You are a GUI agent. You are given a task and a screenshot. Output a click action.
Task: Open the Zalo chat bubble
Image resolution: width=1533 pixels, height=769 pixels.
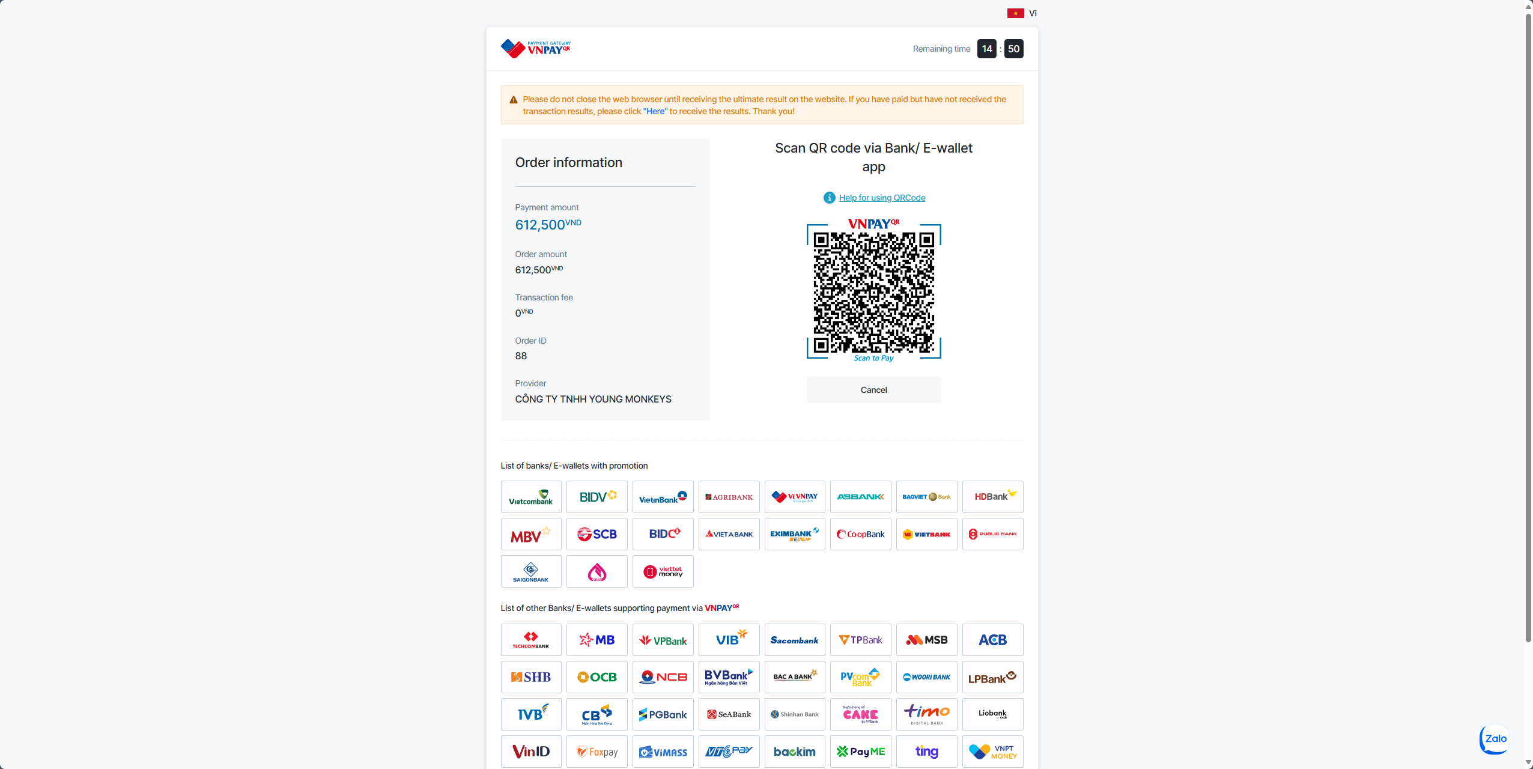pyautogui.click(x=1495, y=739)
